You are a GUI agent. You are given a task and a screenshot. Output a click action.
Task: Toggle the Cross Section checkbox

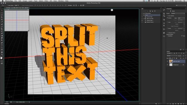[167, 16]
